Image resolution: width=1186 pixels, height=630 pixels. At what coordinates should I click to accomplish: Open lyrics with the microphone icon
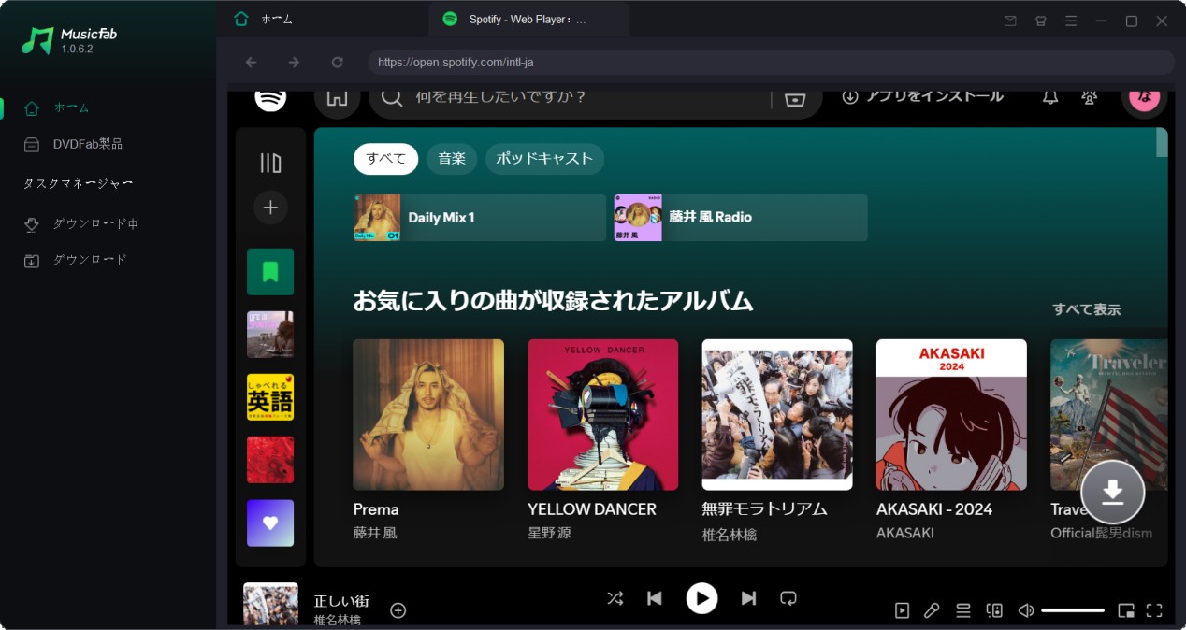[932, 609]
